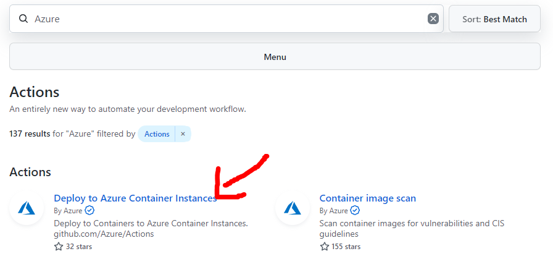The image size is (553, 259).
Task: Click the star icon showing 32 stars
Action: tap(59, 247)
